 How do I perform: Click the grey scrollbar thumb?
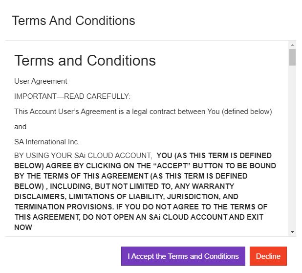click(292, 57)
